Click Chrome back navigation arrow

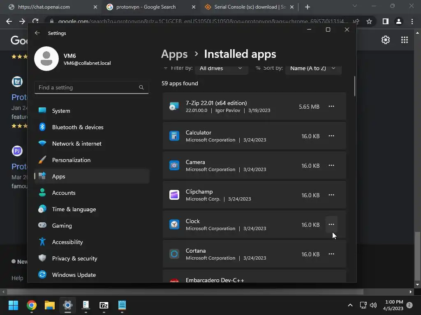click(9, 21)
